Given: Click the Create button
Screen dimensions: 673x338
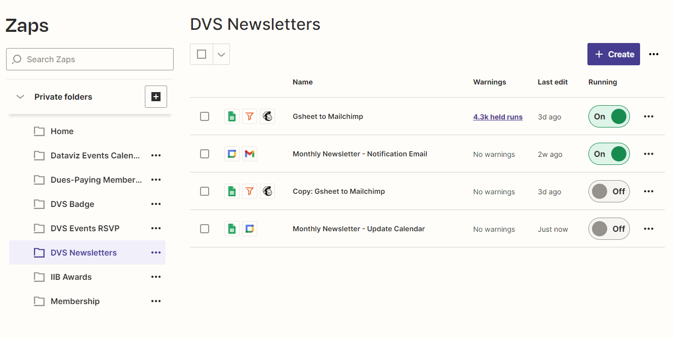Looking at the screenshot, I should (613, 54).
